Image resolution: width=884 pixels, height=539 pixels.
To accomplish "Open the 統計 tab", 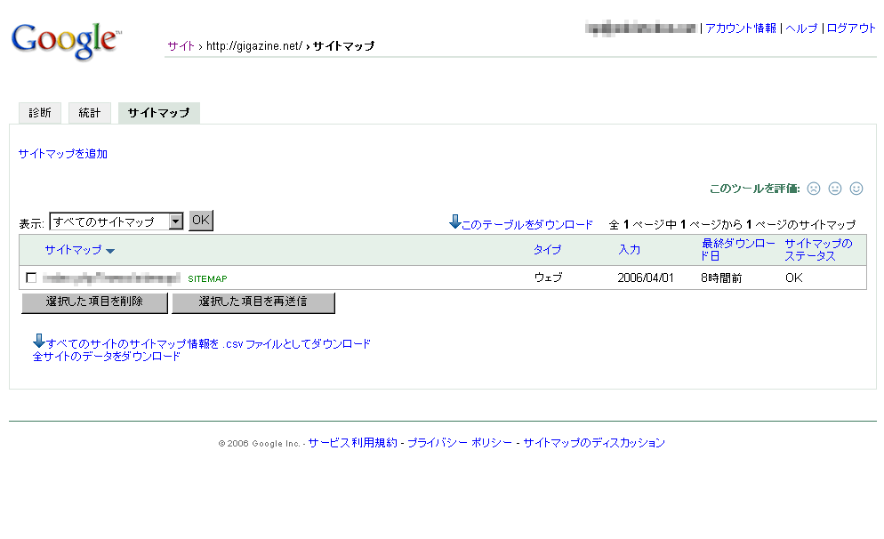I will click(x=89, y=112).
